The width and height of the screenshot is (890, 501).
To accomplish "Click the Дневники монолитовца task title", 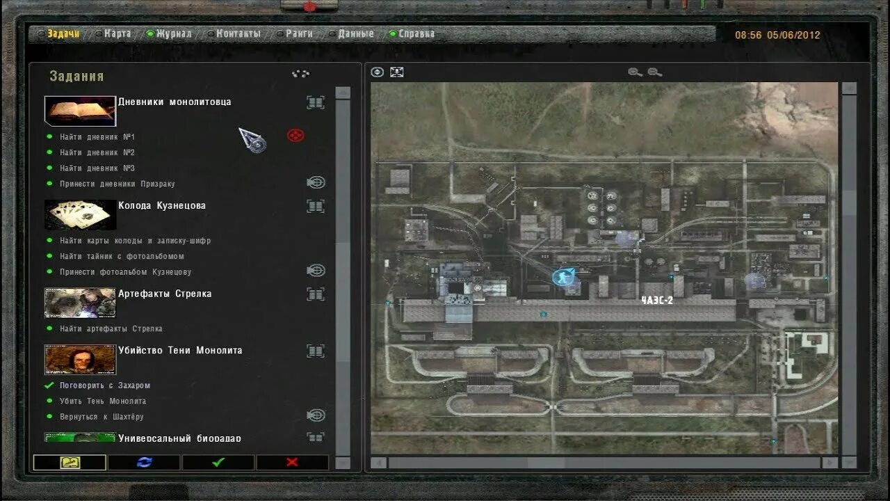I will click(175, 102).
